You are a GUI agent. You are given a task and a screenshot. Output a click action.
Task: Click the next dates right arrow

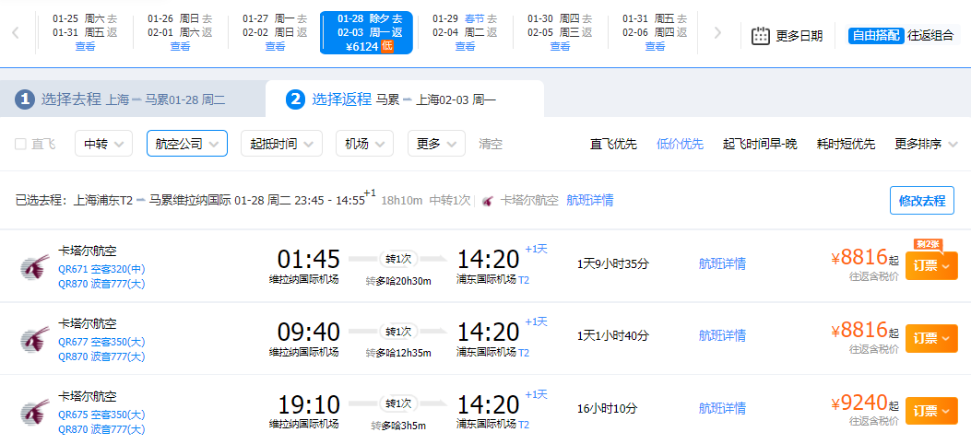(718, 33)
